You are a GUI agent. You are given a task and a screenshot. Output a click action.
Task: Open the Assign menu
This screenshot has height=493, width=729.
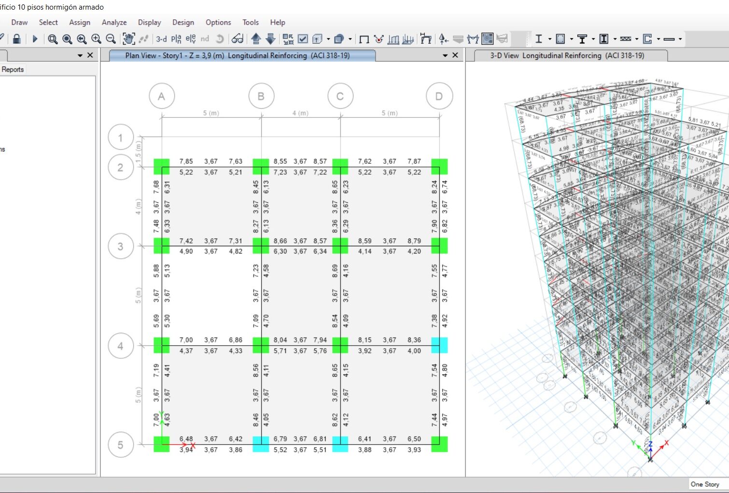pos(80,22)
